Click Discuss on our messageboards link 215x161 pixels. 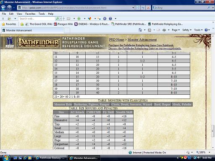pos(145,48)
